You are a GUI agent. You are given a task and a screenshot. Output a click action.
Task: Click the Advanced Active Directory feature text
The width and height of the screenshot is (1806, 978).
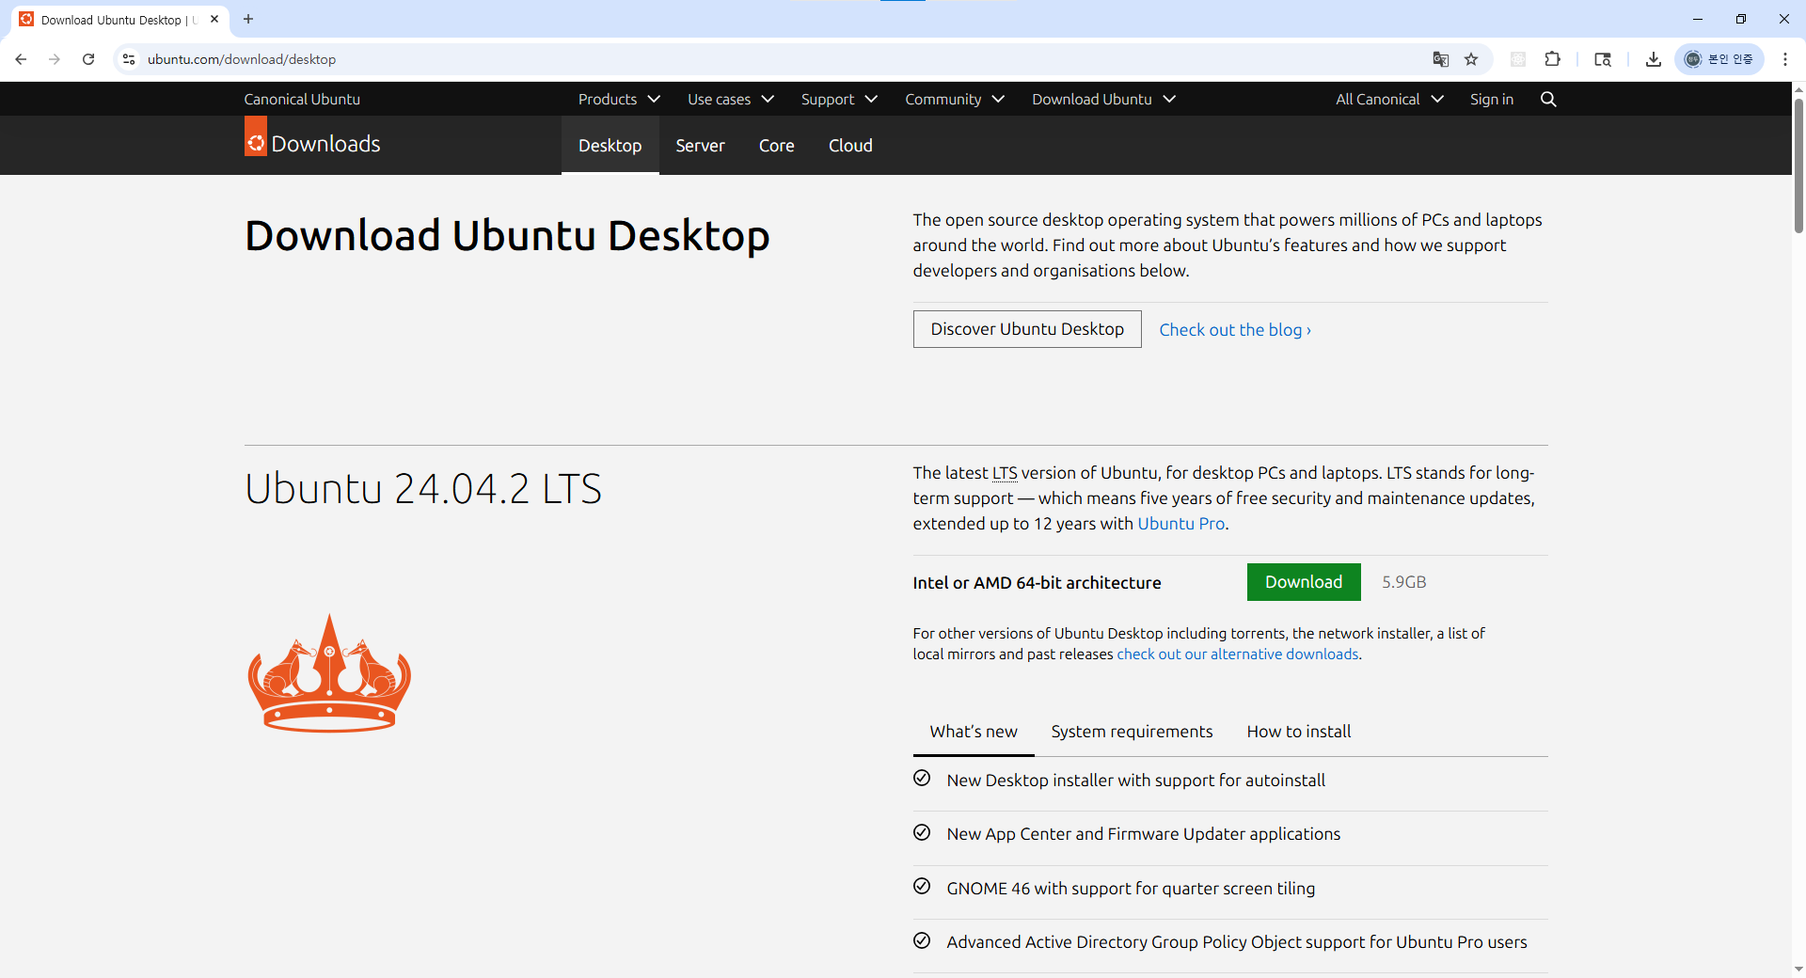(1237, 942)
